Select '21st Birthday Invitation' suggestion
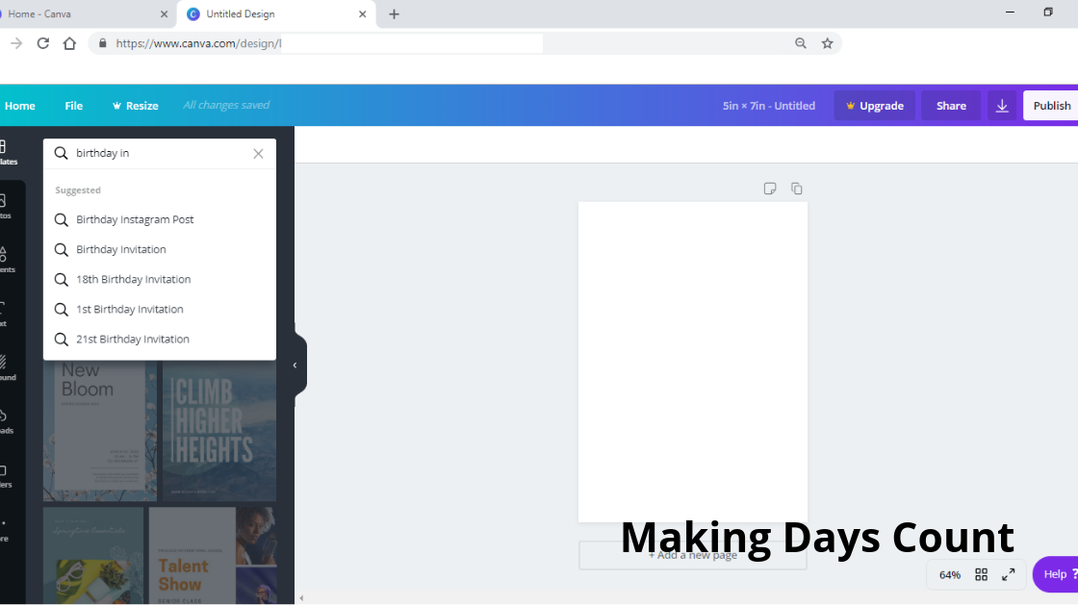This screenshot has height=606, width=1078. point(160,340)
